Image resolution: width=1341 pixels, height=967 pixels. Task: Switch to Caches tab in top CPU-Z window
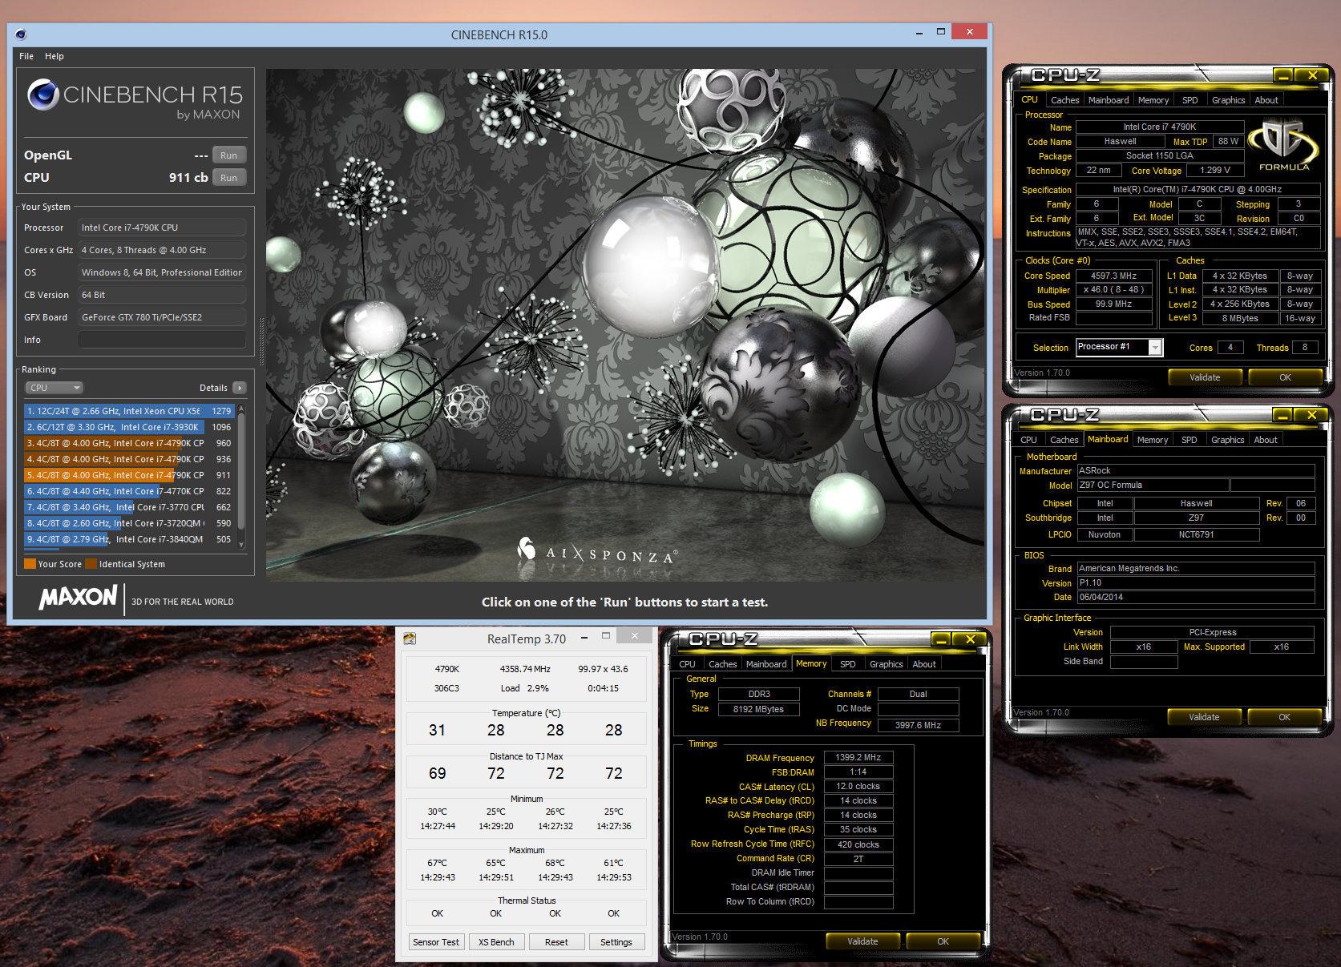pyautogui.click(x=1064, y=100)
